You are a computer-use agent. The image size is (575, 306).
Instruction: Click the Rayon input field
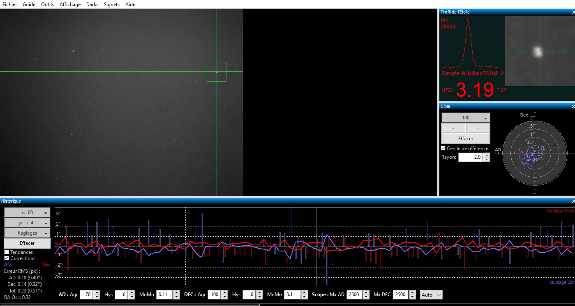[x=471, y=157]
